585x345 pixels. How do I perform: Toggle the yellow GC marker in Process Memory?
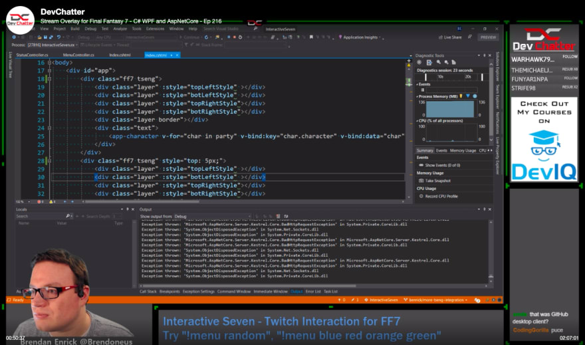(461, 96)
